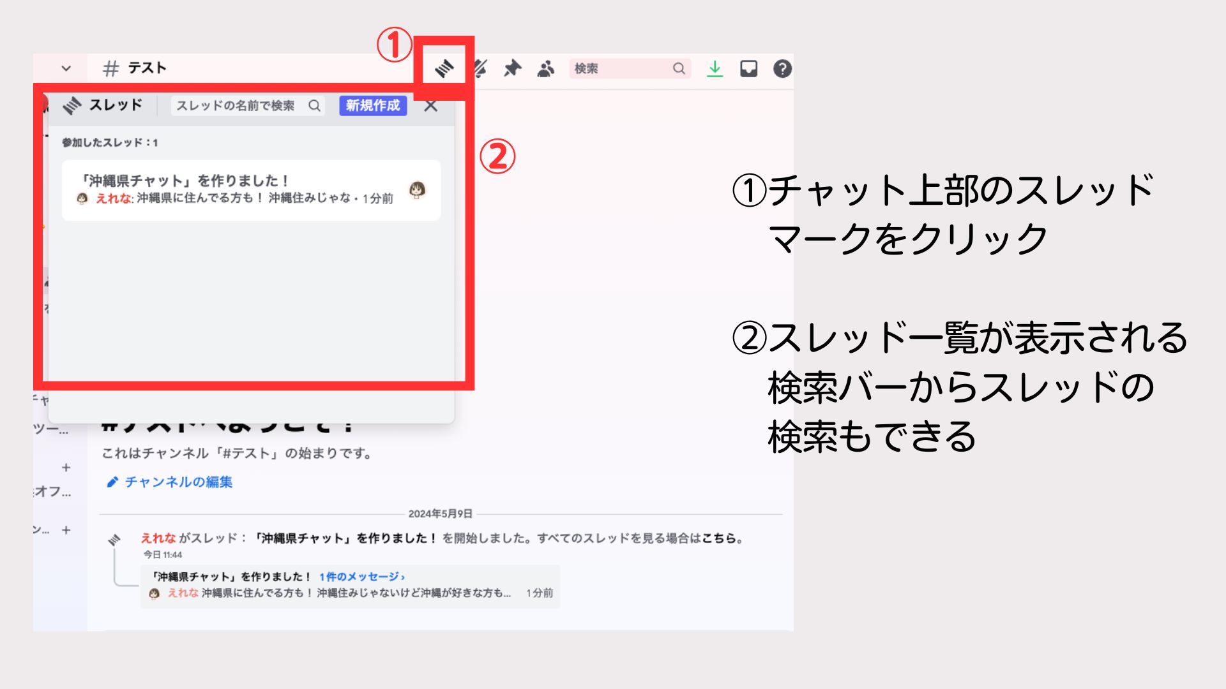Open pinned messages with the pin icon
Viewport: 1226px width, 689px height.
click(512, 68)
